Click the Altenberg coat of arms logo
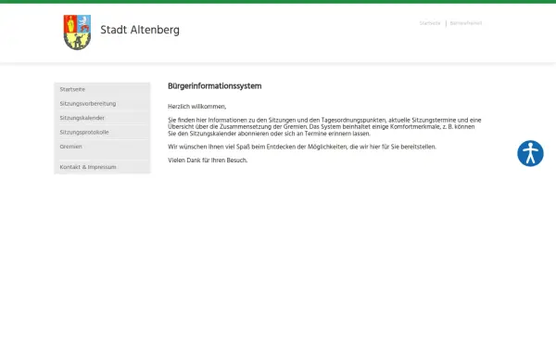 click(x=77, y=32)
